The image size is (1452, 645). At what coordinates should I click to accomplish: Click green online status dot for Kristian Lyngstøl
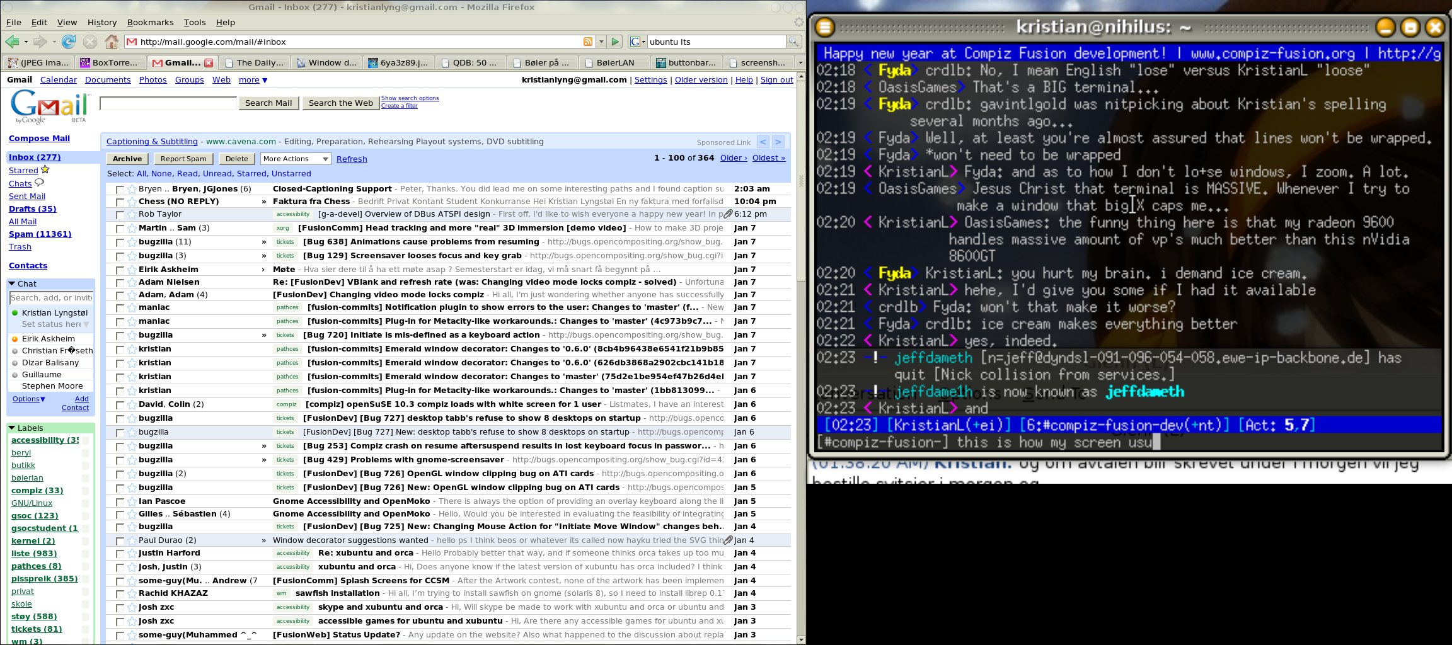click(15, 313)
